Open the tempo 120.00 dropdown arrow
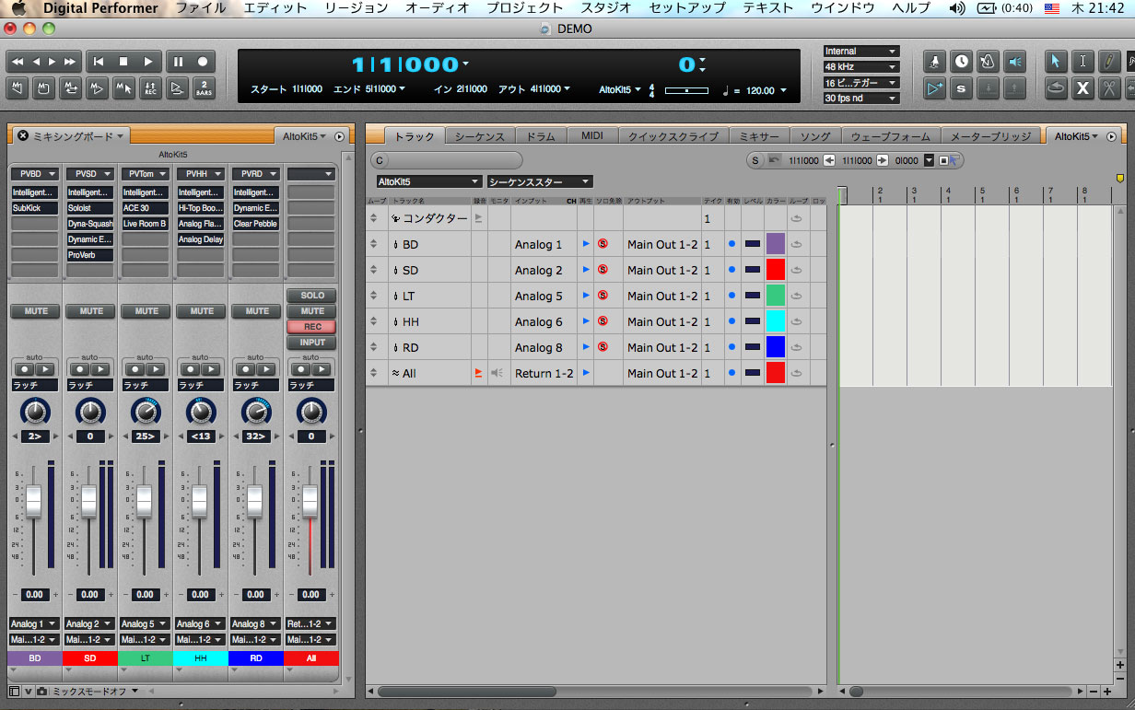 (x=783, y=90)
